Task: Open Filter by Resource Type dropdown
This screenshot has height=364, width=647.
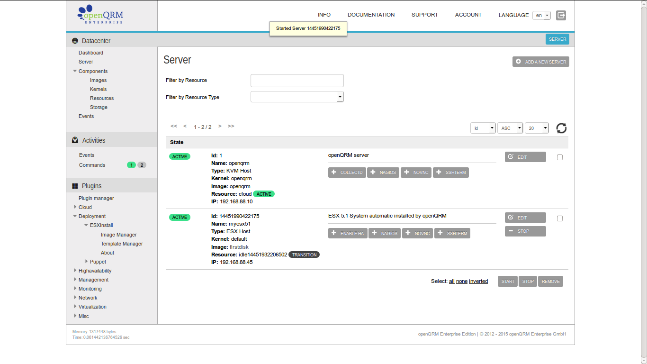Action: 297,97
